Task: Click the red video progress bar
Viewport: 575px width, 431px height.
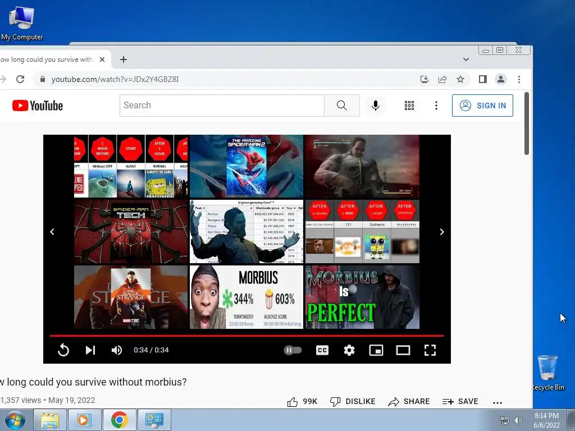Action: (247, 336)
